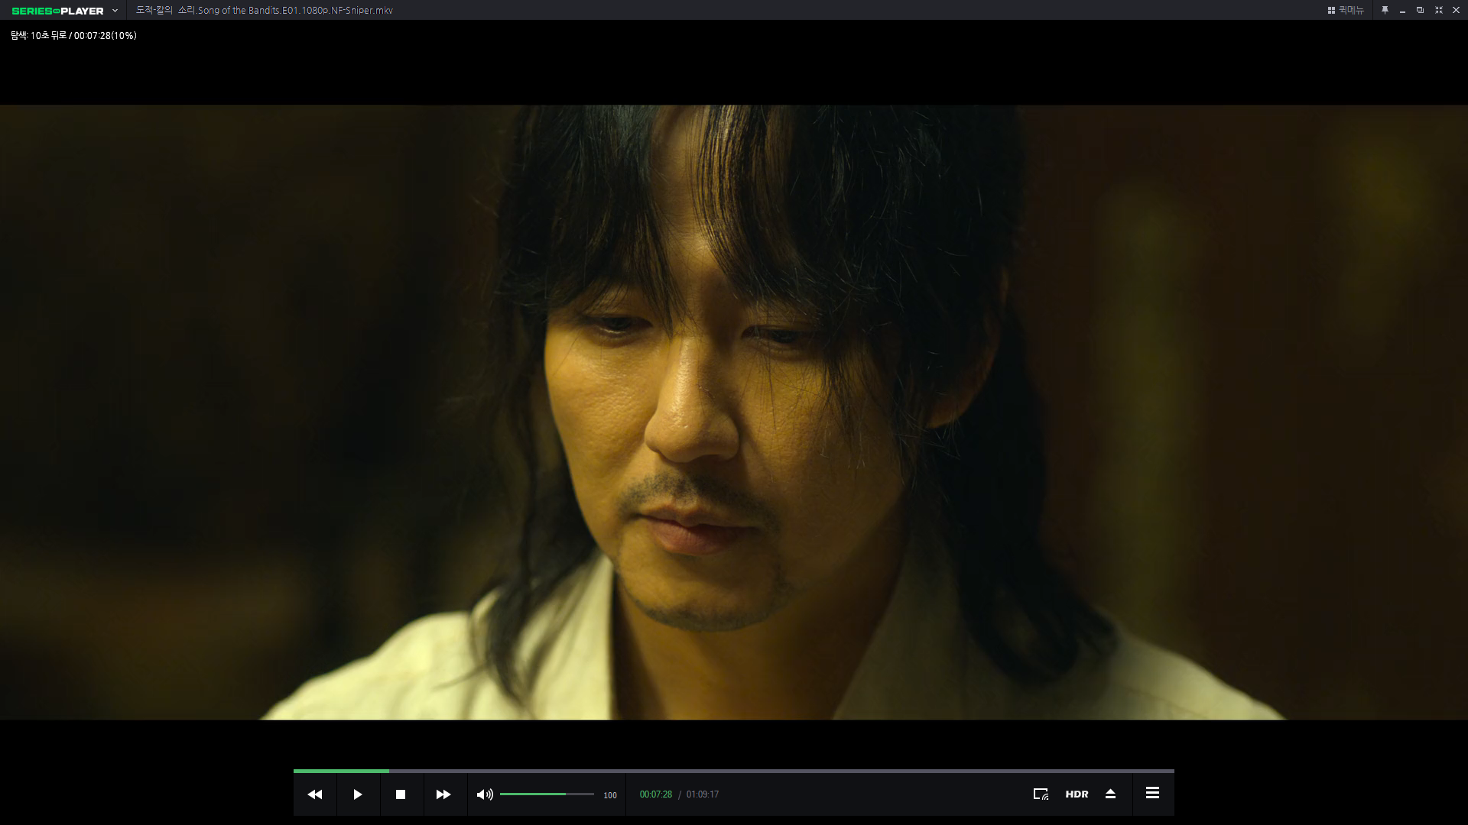Adjust the volume slider
The width and height of the screenshot is (1468, 825).
(546, 794)
